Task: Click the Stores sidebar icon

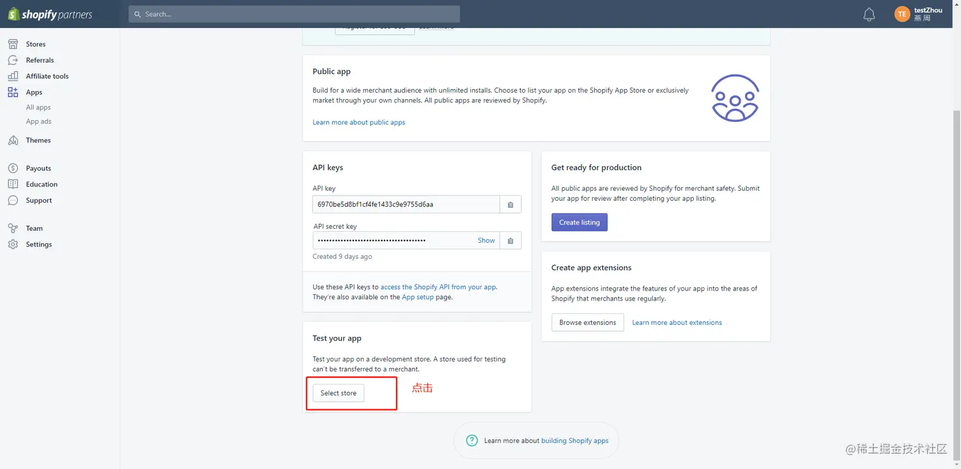Action: pos(13,44)
